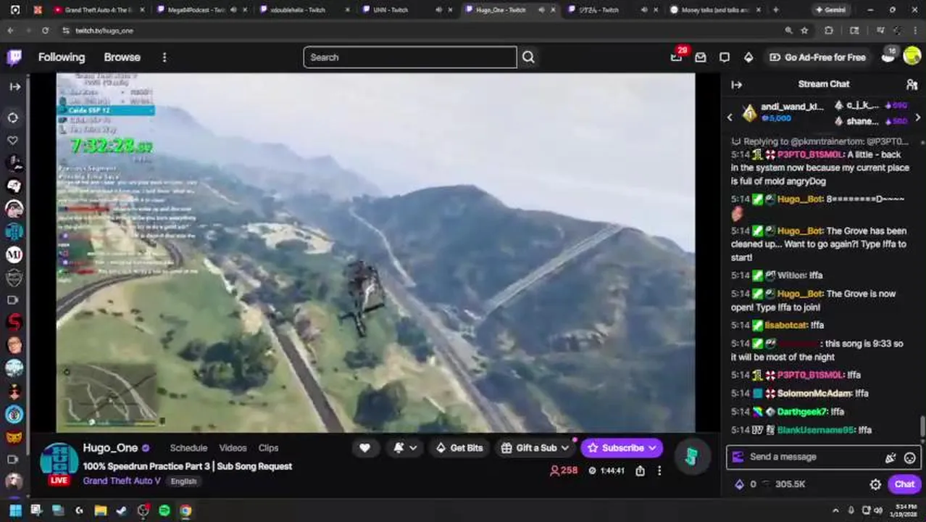Click the Grand Theft Auto V category link

tap(122, 481)
